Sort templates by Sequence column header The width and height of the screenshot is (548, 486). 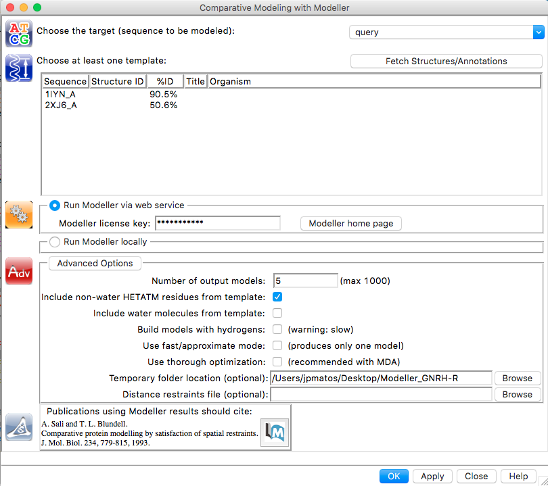tap(66, 81)
